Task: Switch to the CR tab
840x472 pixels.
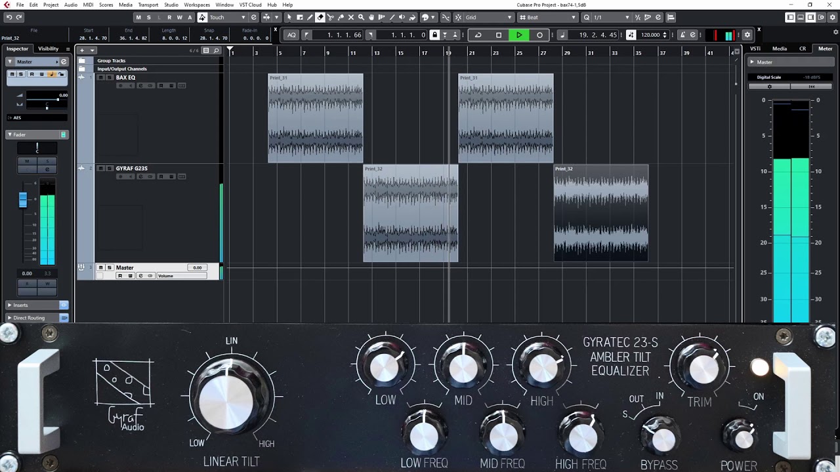Action: point(803,49)
